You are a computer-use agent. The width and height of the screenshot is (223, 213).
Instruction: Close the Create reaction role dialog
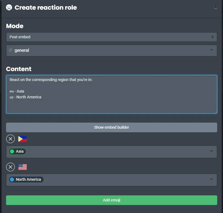pos(216,8)
